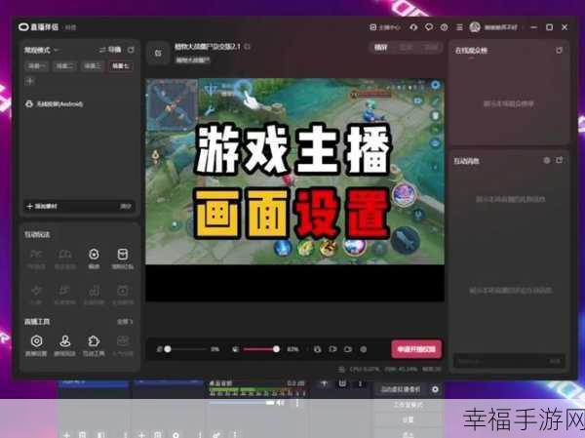
Task: Click the record camera icon in control bar
Action: 332,349
